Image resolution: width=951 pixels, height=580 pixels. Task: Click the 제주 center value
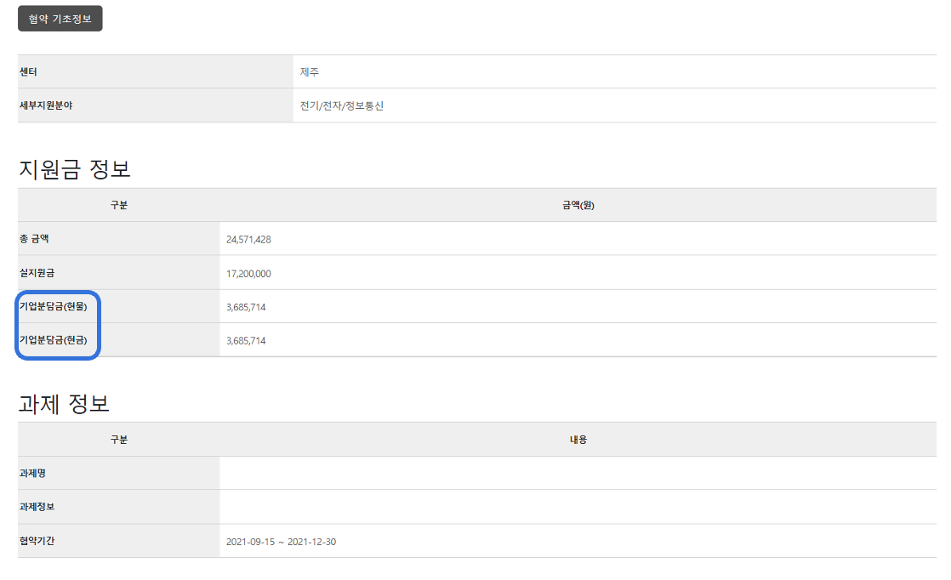coord(310,72)
